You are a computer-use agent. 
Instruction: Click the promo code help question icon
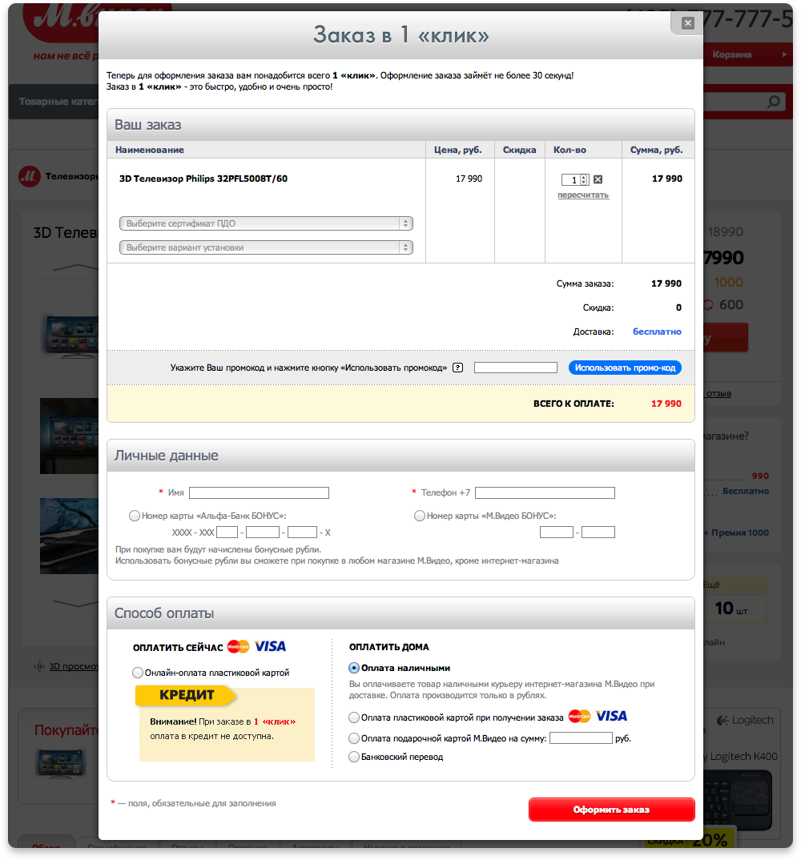pyautogui.click(x=457, y=368)
